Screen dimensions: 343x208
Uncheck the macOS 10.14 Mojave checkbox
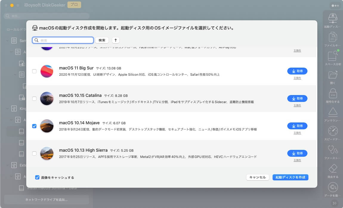pos(34,126)
